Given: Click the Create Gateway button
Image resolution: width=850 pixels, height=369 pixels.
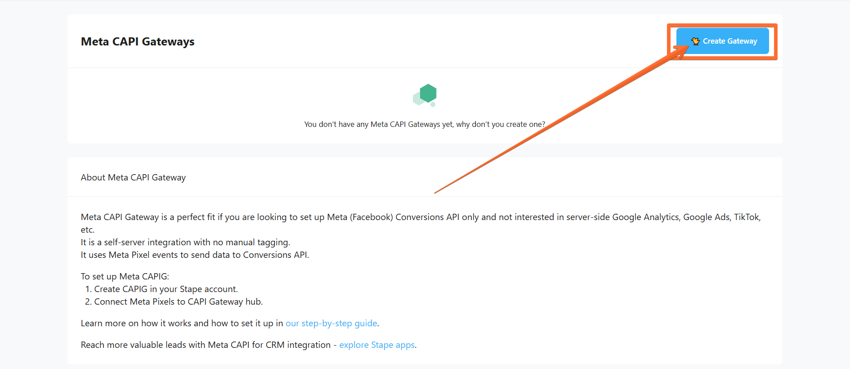Looking at the screenshot, I should point(729,41).
